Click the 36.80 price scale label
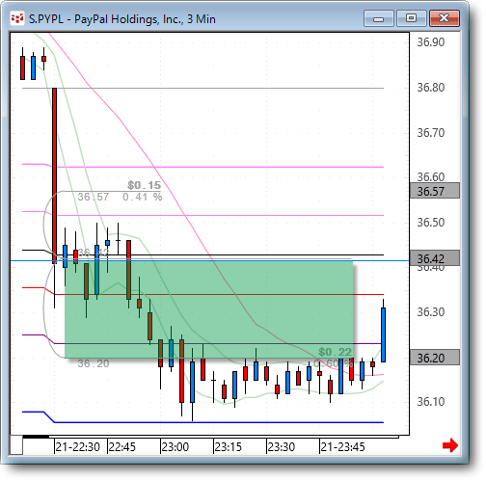Image resolution: width=486 pixels, height=481 pixels. [431, 87]
